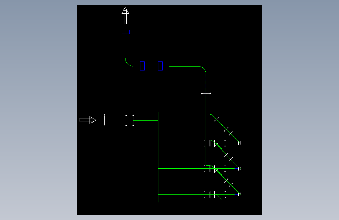The height and width of the screenshot is (220, 339).
Task: Click the black drawing thumbnail preview
Action: (170, 110)
